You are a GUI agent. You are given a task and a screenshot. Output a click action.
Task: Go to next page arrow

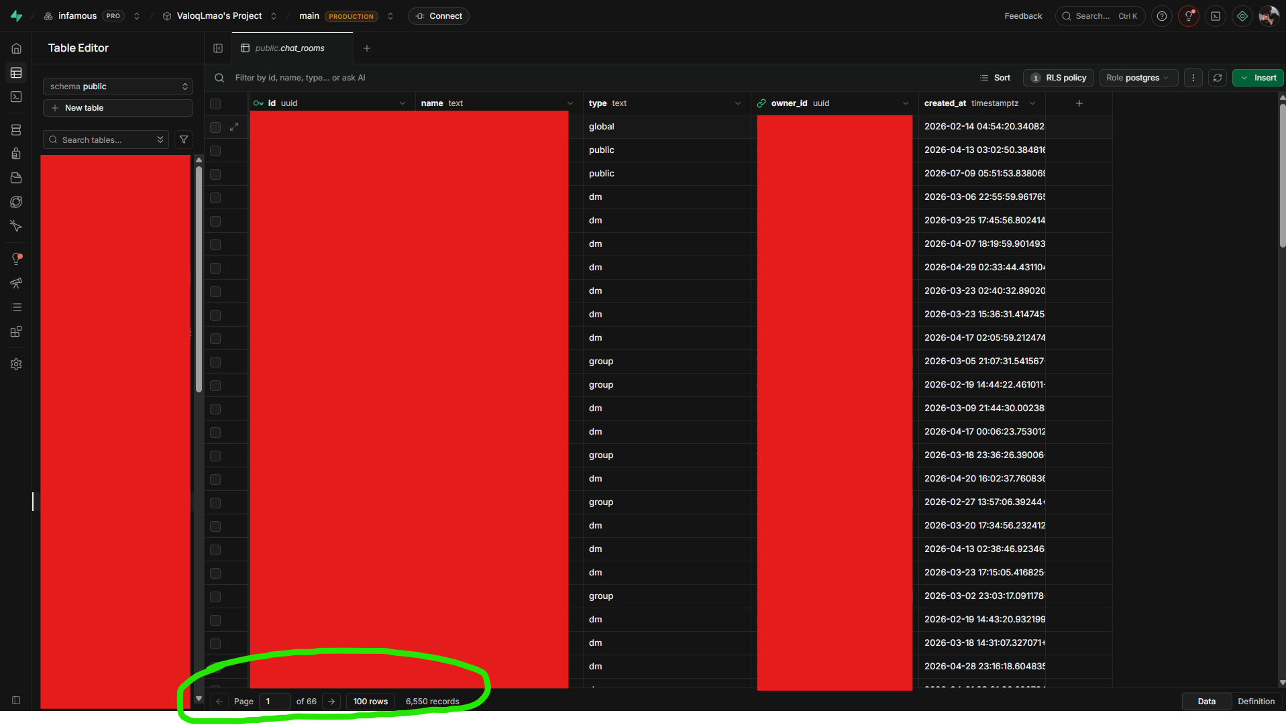pyautogui.click(x=331, y=702)
